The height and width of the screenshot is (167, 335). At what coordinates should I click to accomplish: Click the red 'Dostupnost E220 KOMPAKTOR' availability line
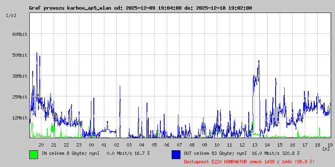click(249, 162)
